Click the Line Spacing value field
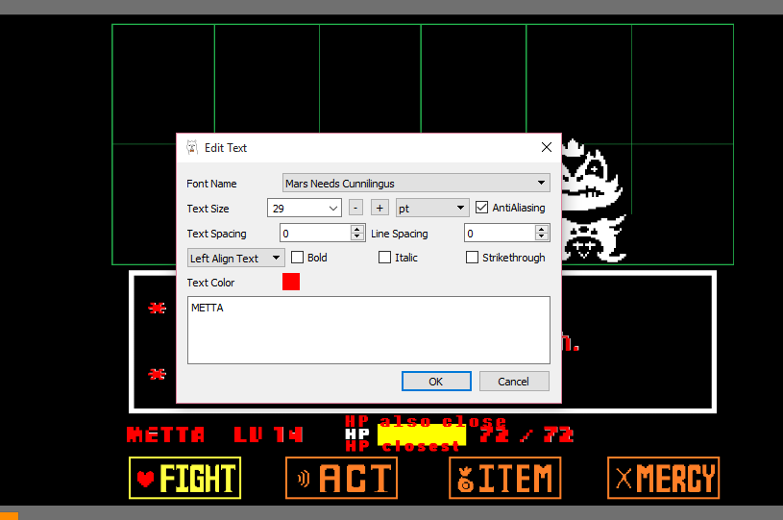The image size is (783, 520). (x=500, y=234)
